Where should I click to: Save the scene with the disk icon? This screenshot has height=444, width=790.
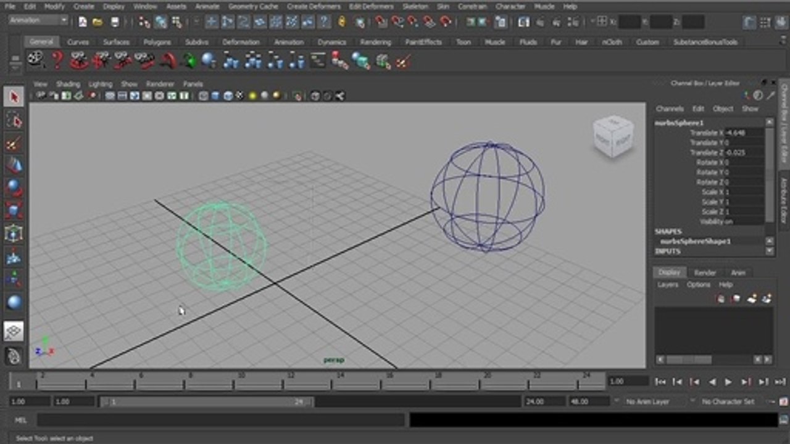point(115,22)
